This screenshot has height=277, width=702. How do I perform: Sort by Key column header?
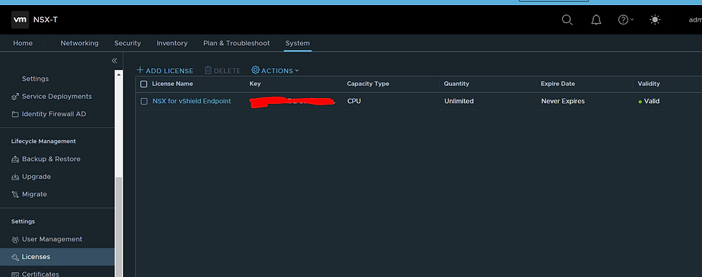point(255,84)
